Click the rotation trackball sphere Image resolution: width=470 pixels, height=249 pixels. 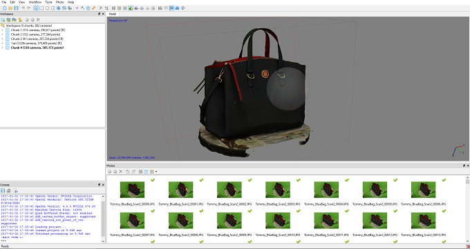click(x=287, y=88)
